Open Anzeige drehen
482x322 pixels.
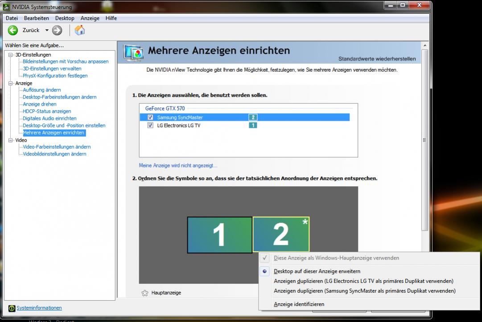click(39, 104)
